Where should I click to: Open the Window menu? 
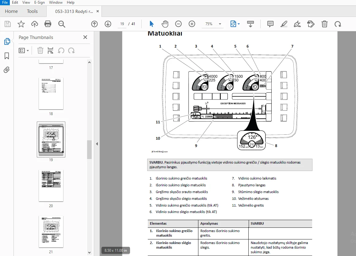coord(56,2)
